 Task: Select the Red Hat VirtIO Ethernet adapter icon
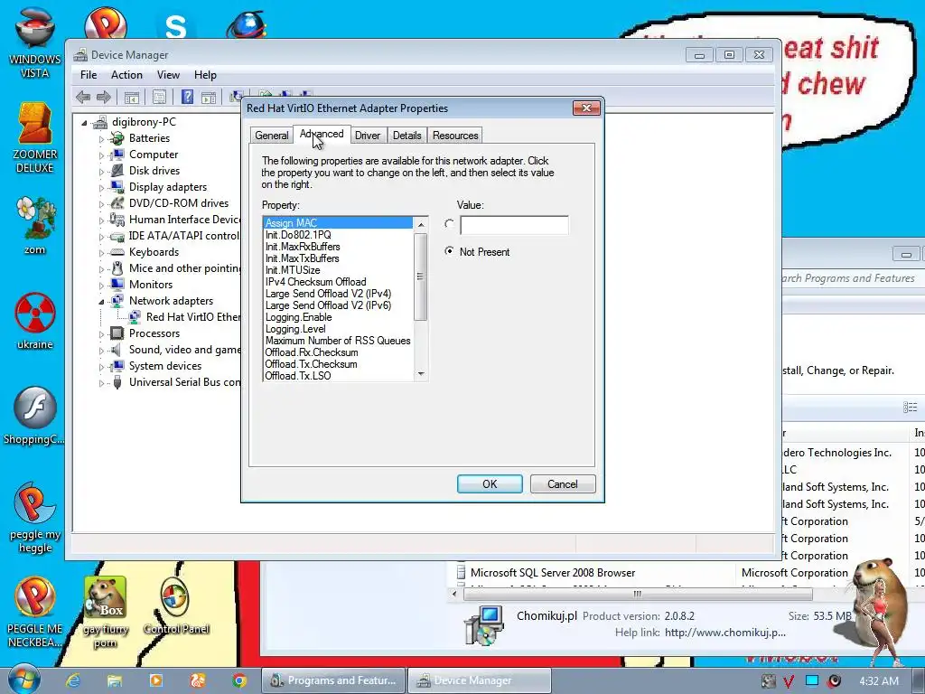pyautogui.click(x=135, y=317)
